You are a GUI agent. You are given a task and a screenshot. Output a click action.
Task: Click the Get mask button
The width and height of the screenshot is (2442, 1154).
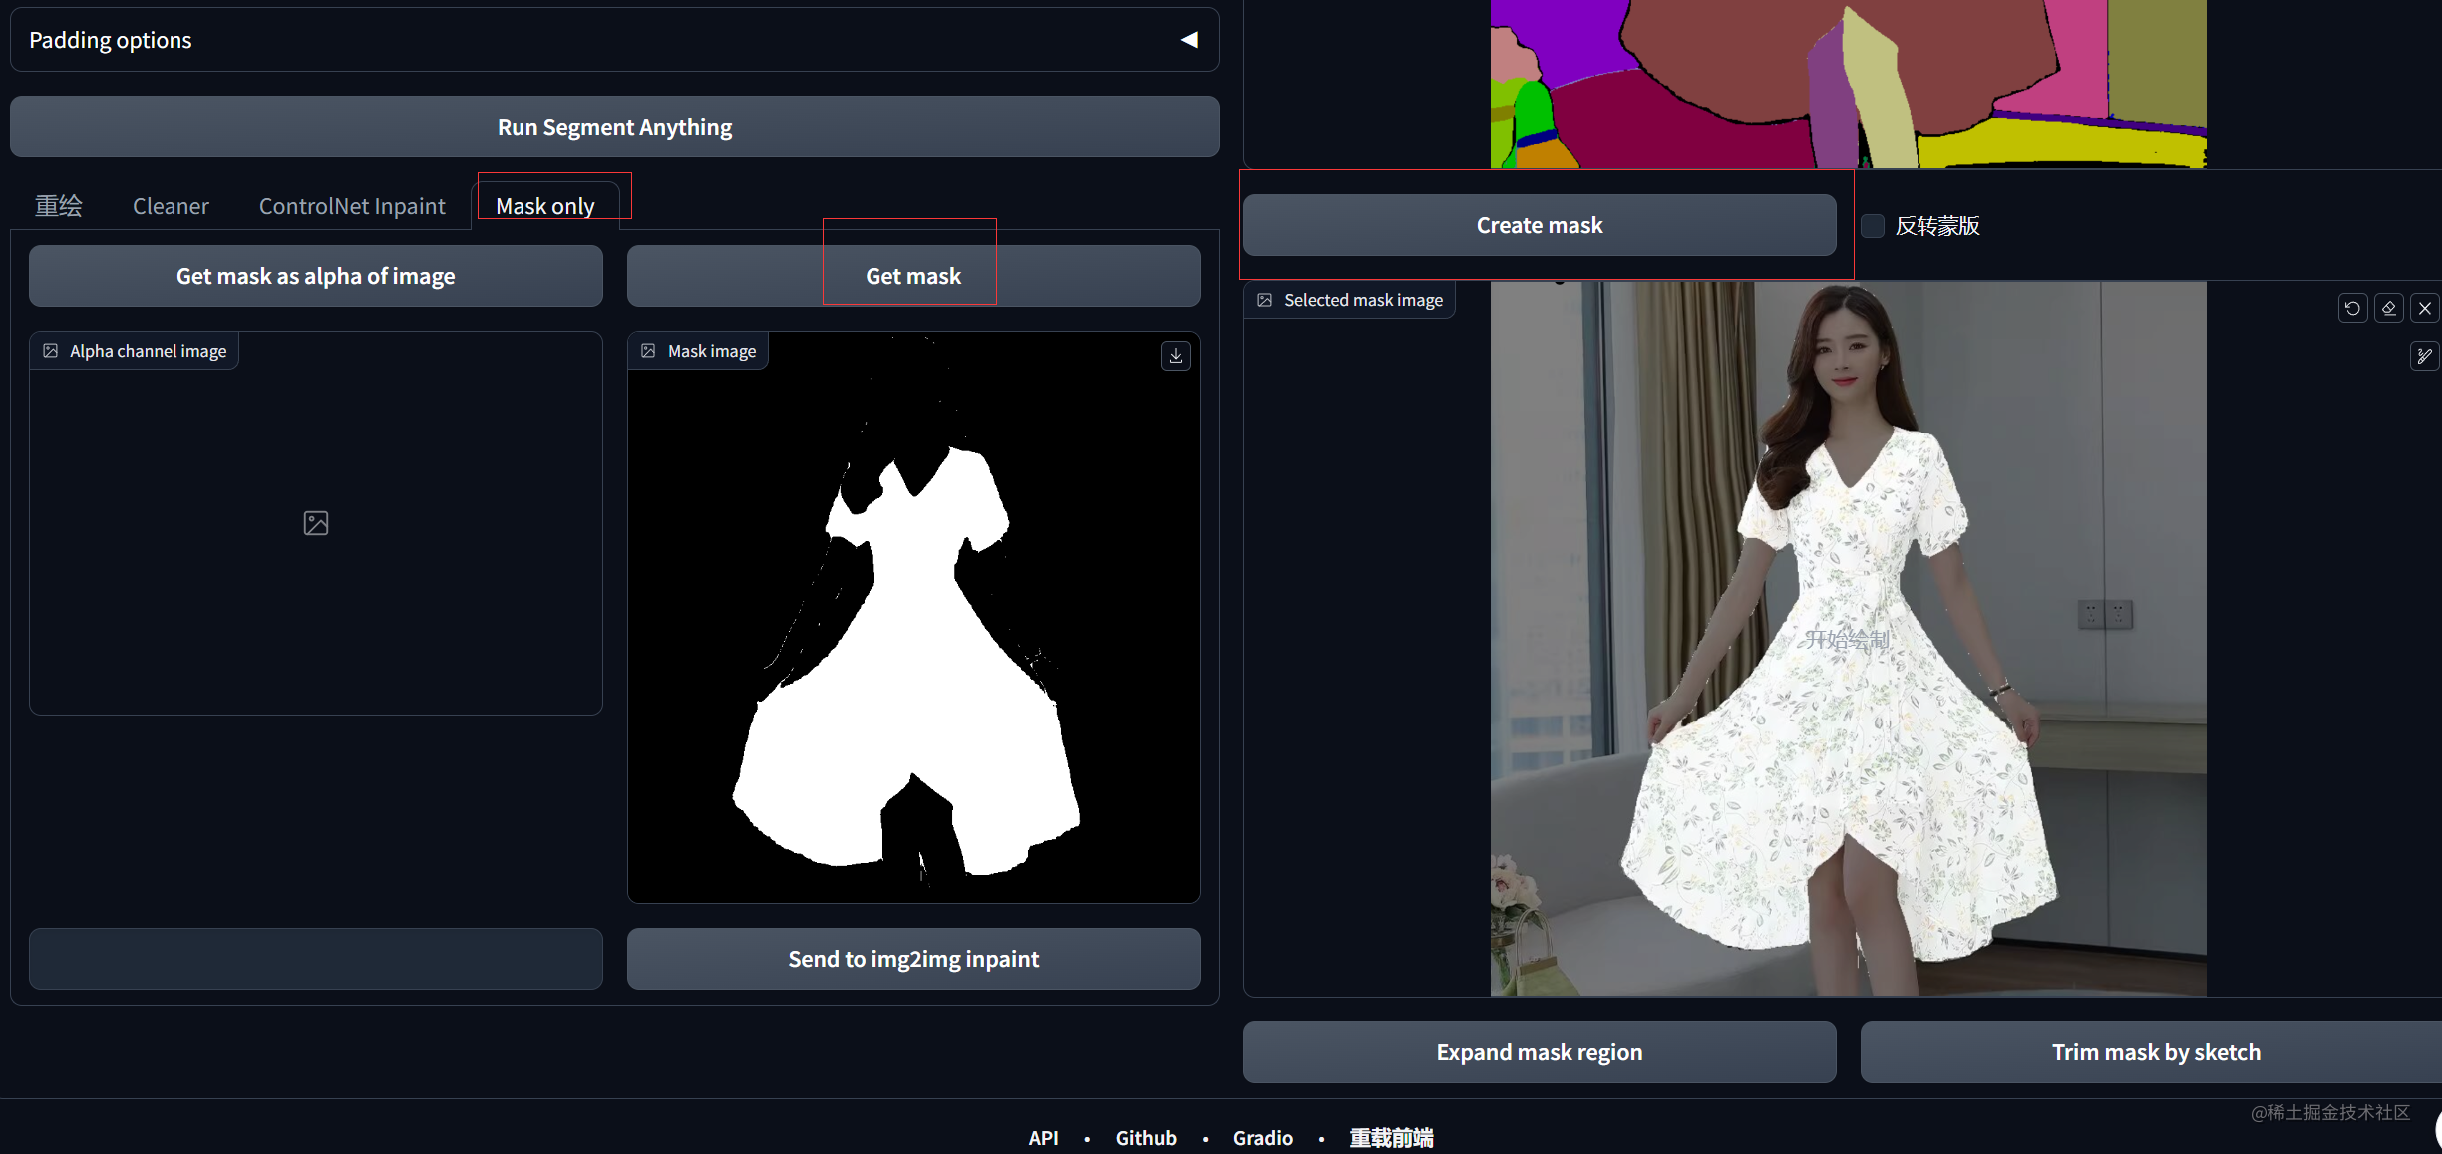913,276
